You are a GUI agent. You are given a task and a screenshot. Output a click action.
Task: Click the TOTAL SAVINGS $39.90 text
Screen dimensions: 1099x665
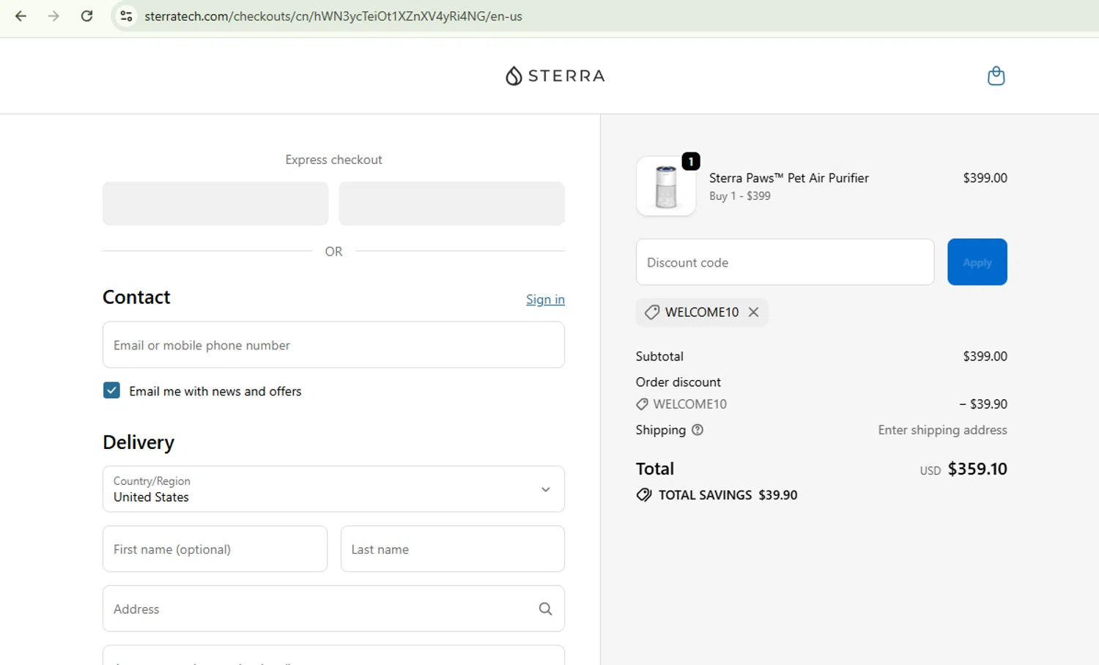(728, 495)
